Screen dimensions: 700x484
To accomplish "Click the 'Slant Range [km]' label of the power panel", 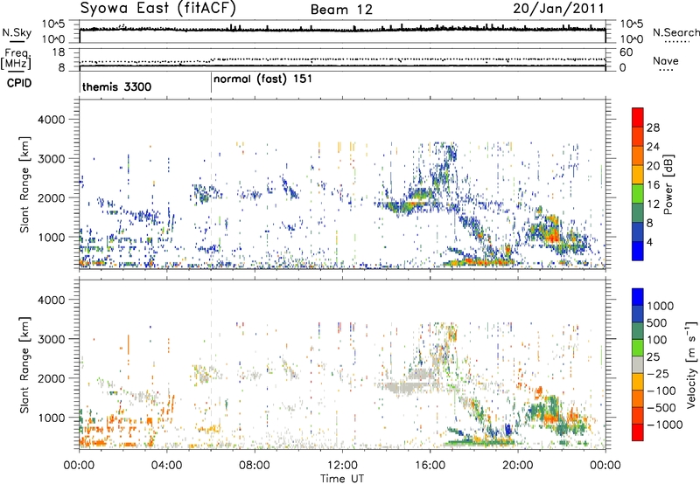I will tap(24, 184).
